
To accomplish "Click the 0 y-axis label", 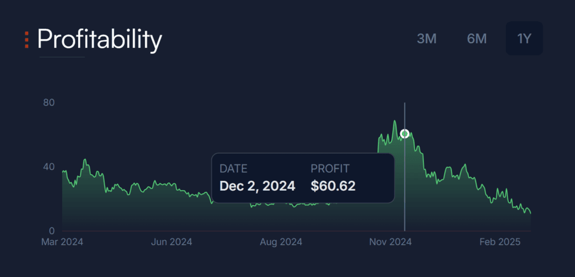I will point(51,230).
